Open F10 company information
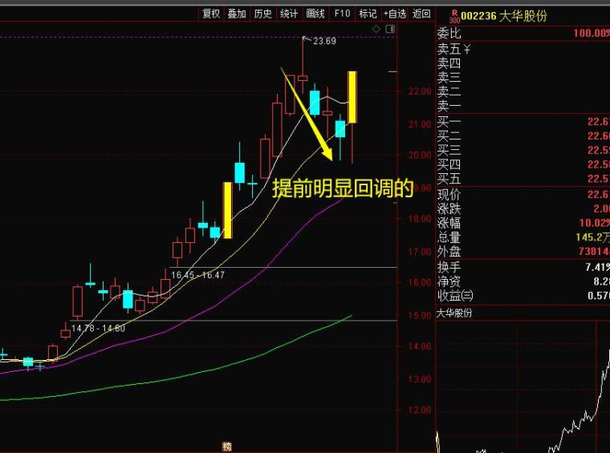The height and width of the screenshot is (453, 610). [342, 14]
